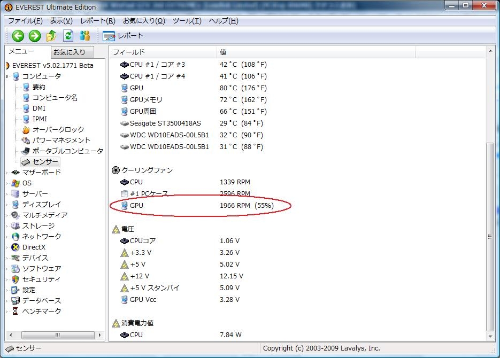Refresh the sensor readings via toolbar icon
Image resolution: width=500 pixels, height=358 pixels.
(68, 36)
